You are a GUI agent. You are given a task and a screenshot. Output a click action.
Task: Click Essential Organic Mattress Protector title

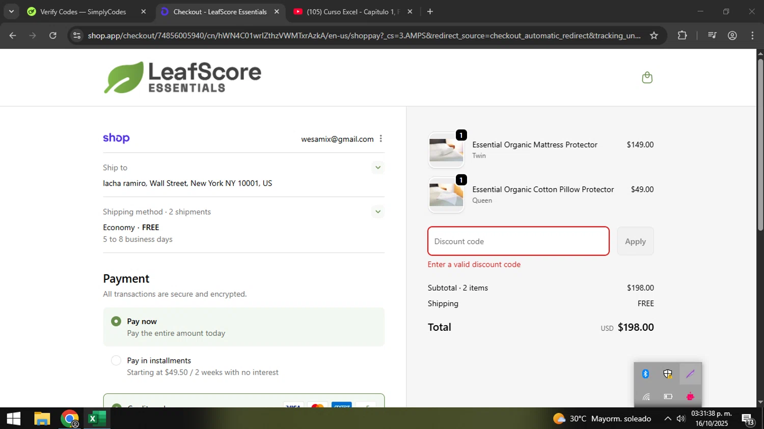pyautogui.click(x=535, y=145)
